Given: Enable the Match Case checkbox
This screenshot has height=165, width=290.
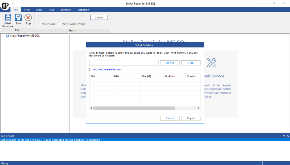Looking at the screenshot, I should coord(40,24).
